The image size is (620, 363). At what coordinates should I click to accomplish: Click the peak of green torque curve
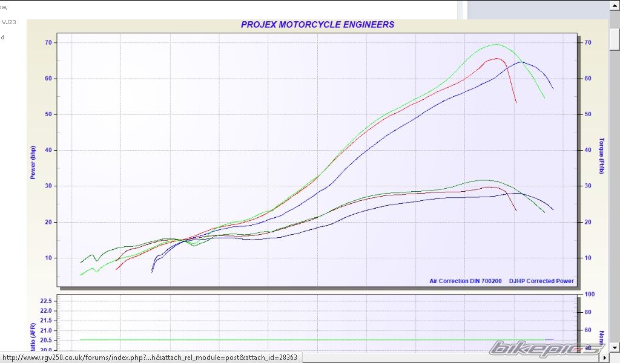483,180
